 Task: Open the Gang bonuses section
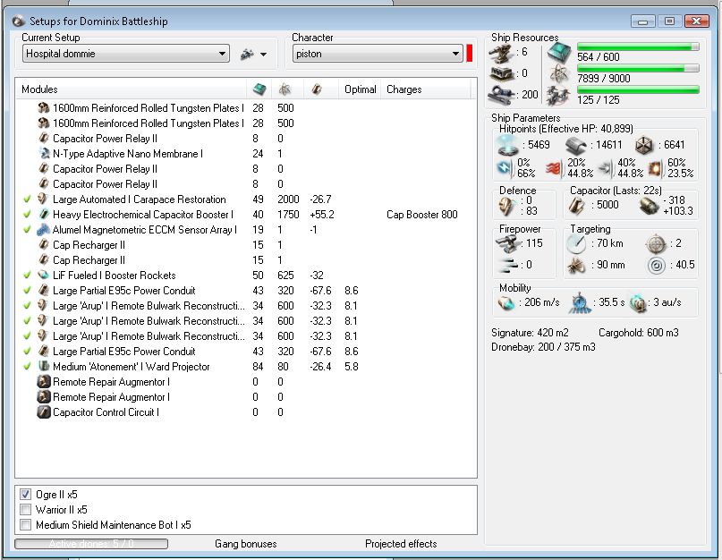[x=245, y=544]
